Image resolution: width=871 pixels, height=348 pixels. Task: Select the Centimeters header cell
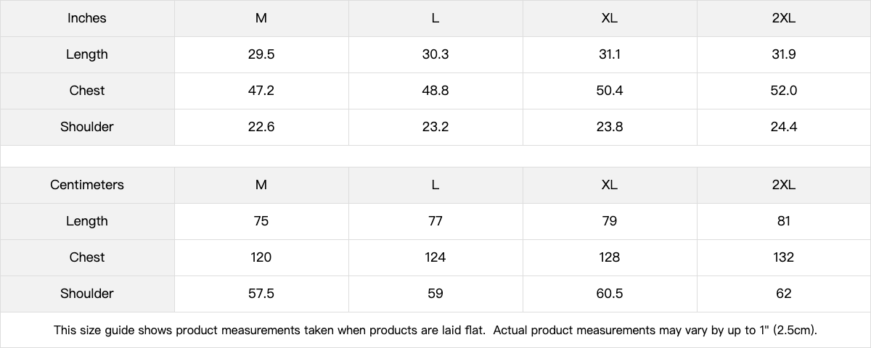87,185
